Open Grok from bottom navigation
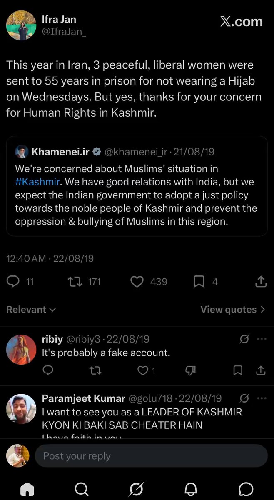 tap(137, 488)
